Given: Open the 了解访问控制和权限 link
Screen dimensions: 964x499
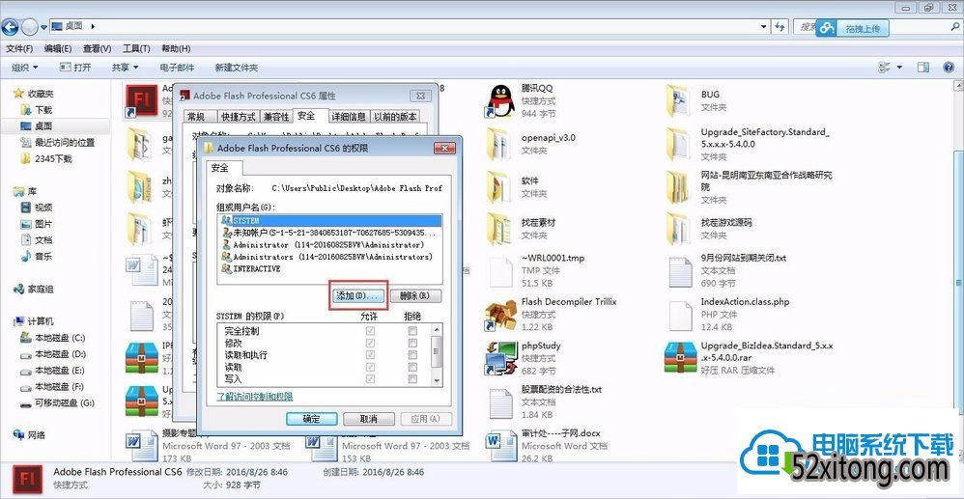Looking at the screenshot, I should pos(255,397).
